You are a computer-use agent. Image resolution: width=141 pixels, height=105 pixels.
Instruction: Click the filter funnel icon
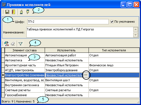click(21, 44)
